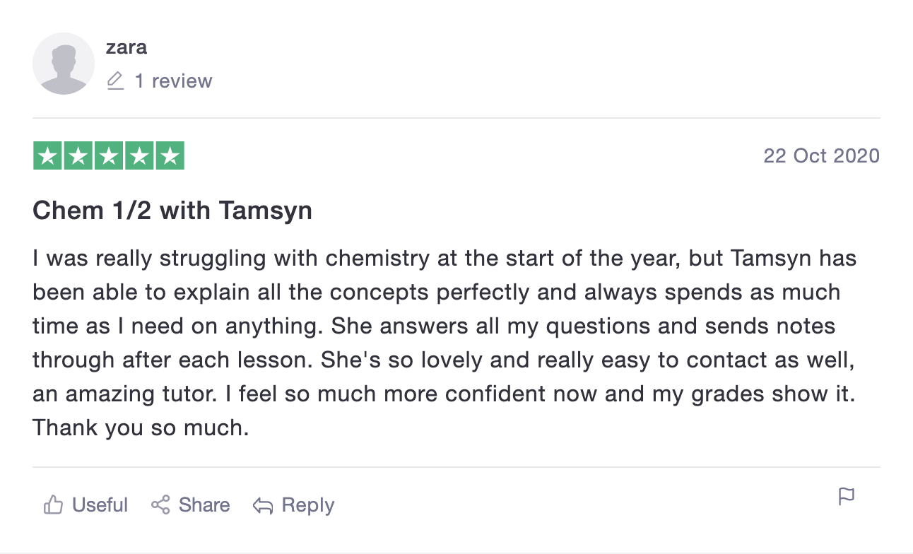Click the fifth green star
Image resolution: width=913 pixels, height=554 pixels.
click(170, 156)
